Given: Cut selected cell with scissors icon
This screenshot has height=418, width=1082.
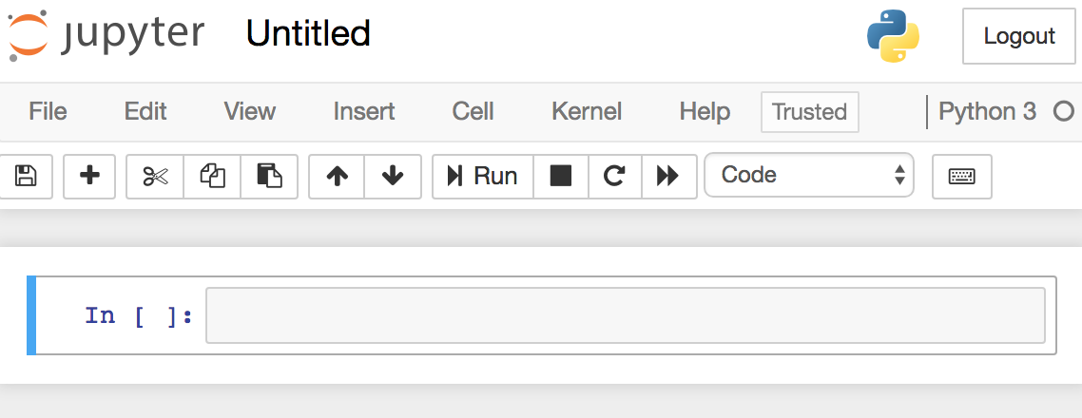Looking at the screenshot, I should 155,176.
